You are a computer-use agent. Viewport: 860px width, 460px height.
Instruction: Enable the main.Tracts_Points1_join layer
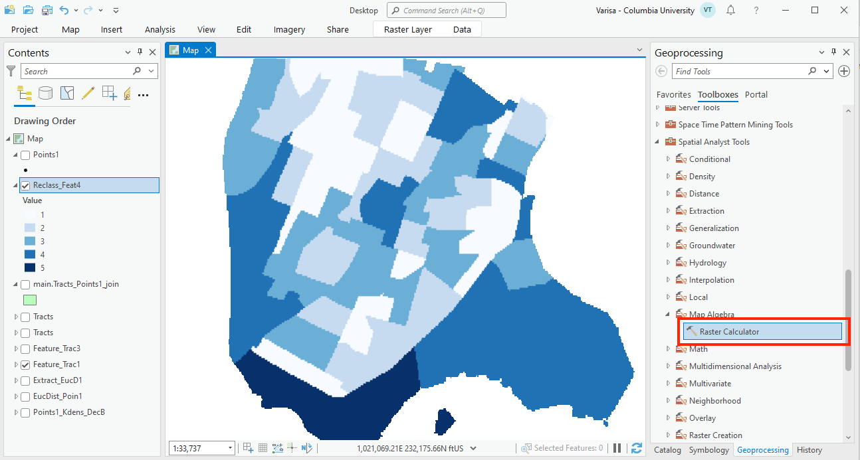[25, 283]
